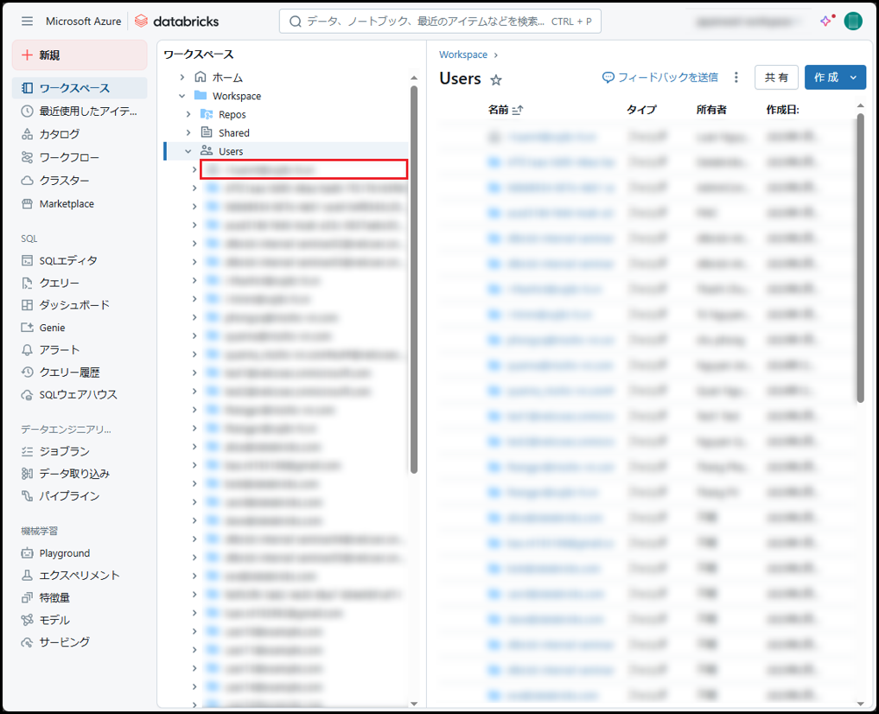Click the モデル sidebar icon
The height and width of the screenshot is (714, 879).
(27, 620)
